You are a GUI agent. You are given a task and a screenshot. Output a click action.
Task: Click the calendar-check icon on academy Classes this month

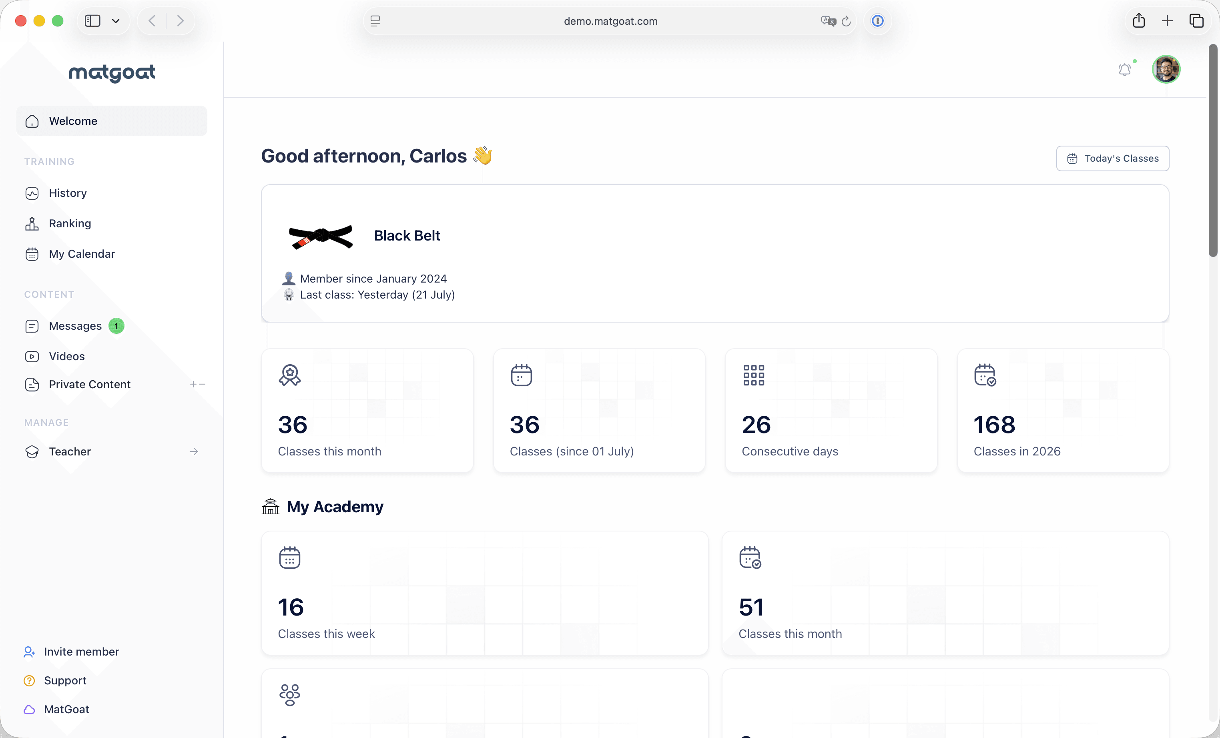[750, 558]
